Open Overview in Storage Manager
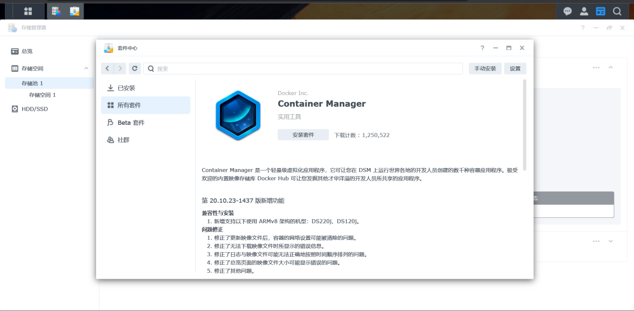This screenshot has width=634, height=311. tap(49, 51)
